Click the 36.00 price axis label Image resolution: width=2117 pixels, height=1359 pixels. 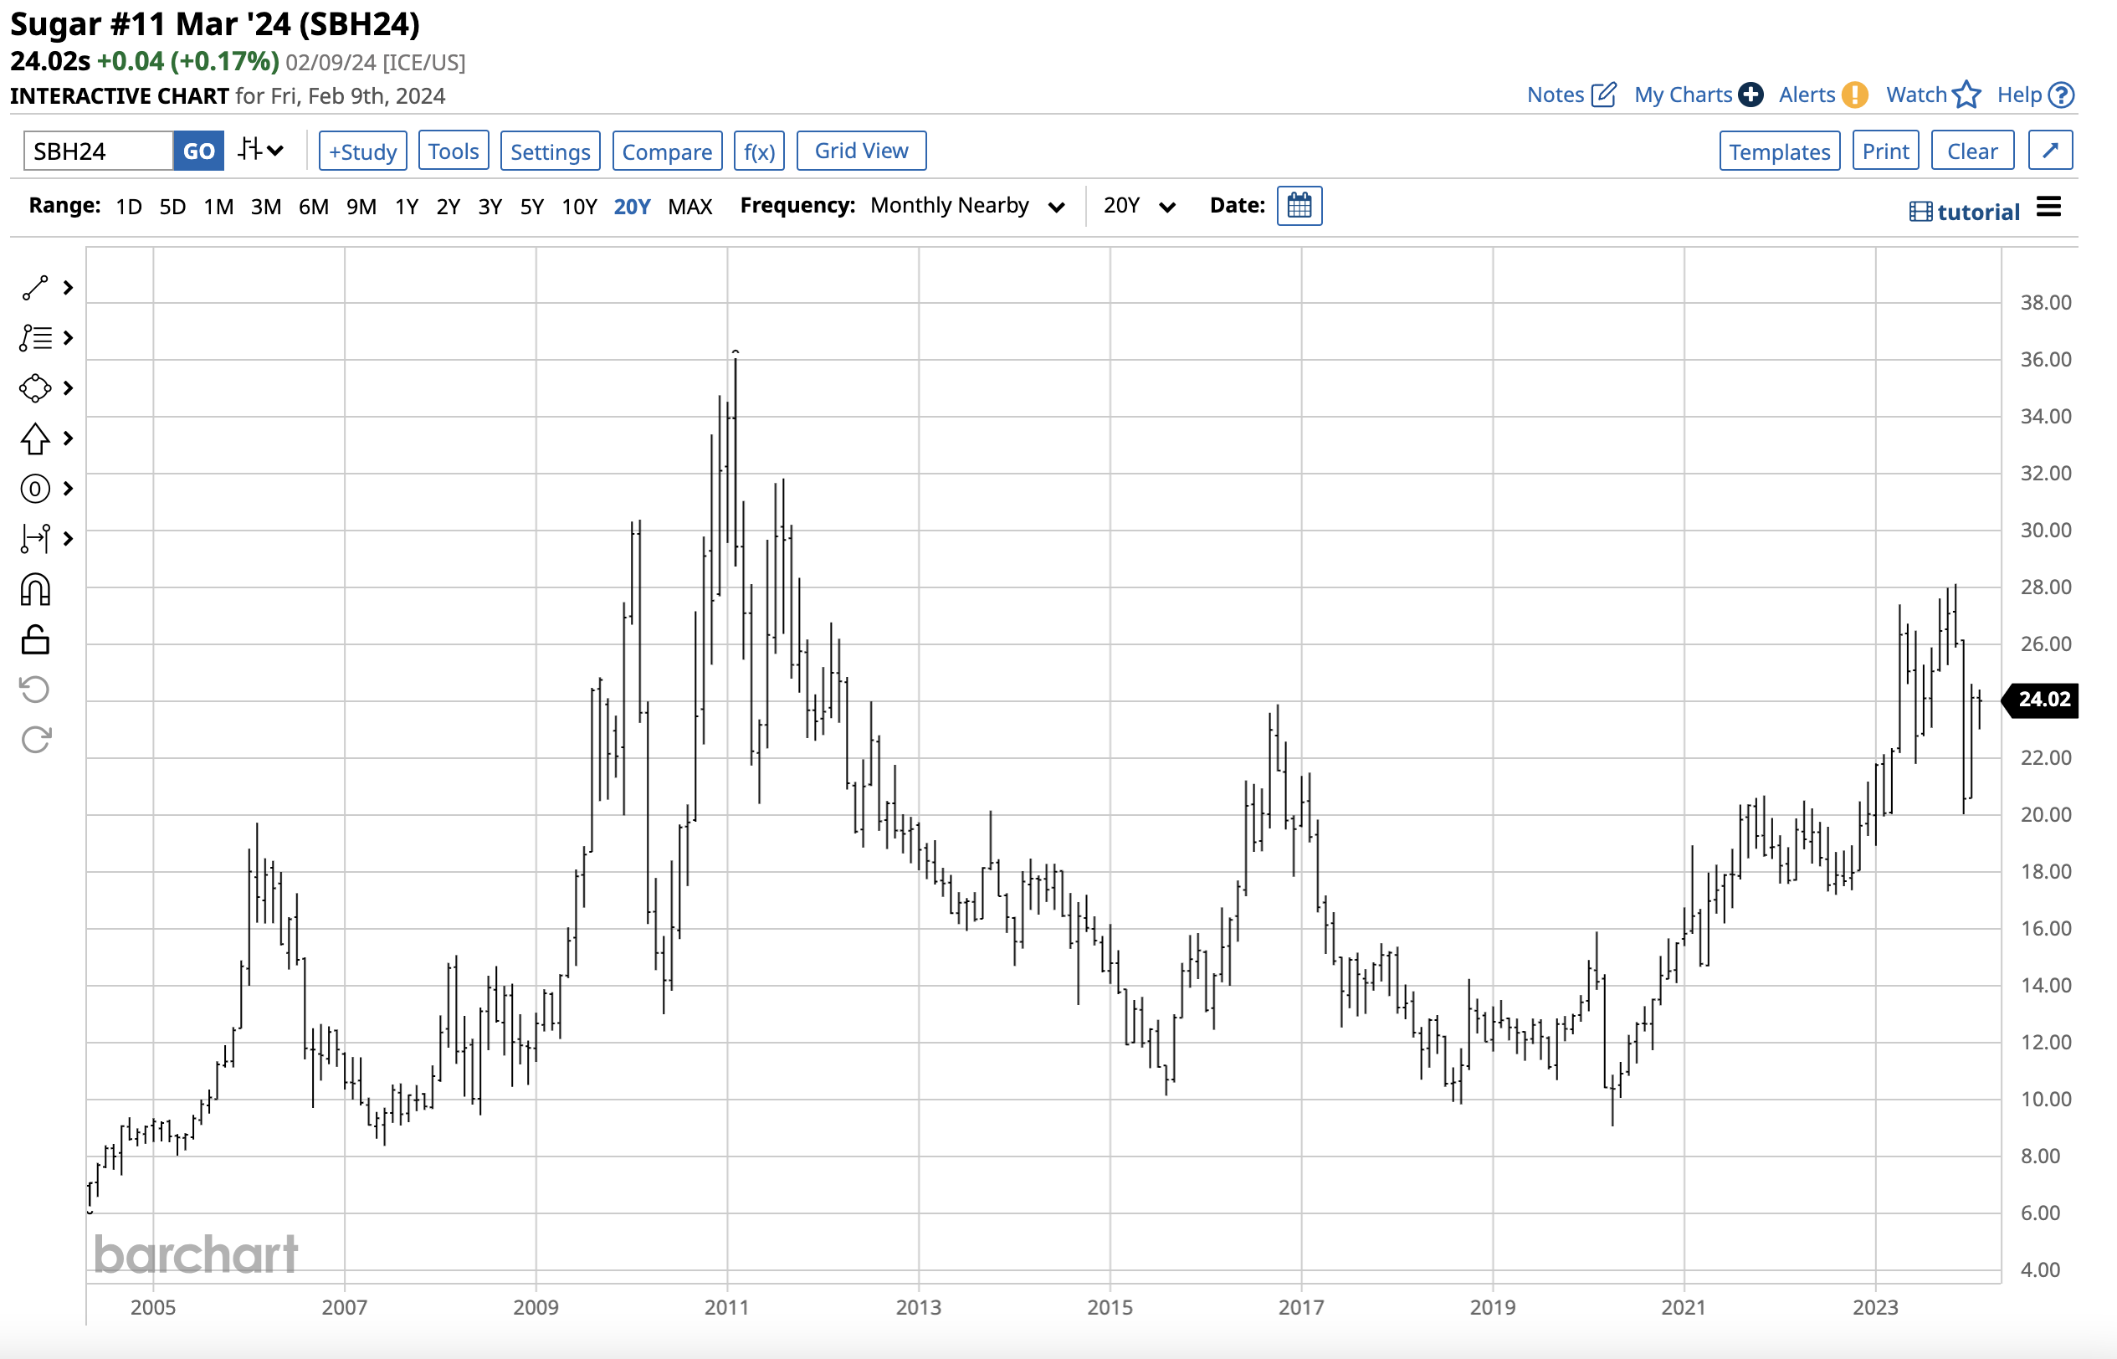click(2046, 359)
